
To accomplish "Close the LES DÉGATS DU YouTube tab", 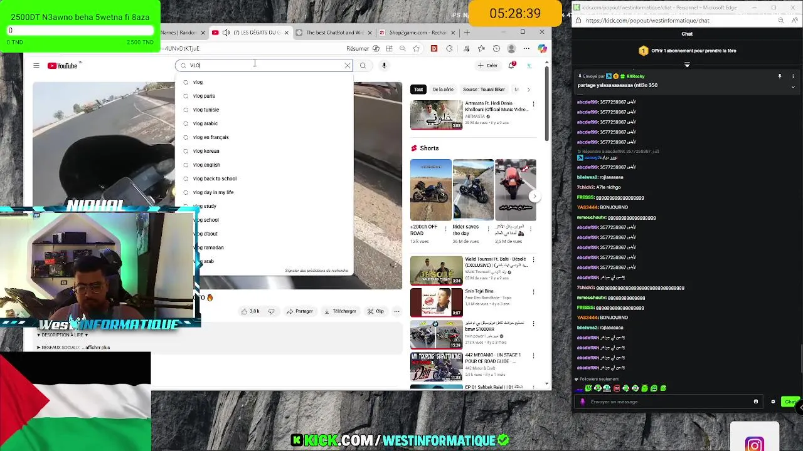I will pyautogui.click(x=287, y=33).
